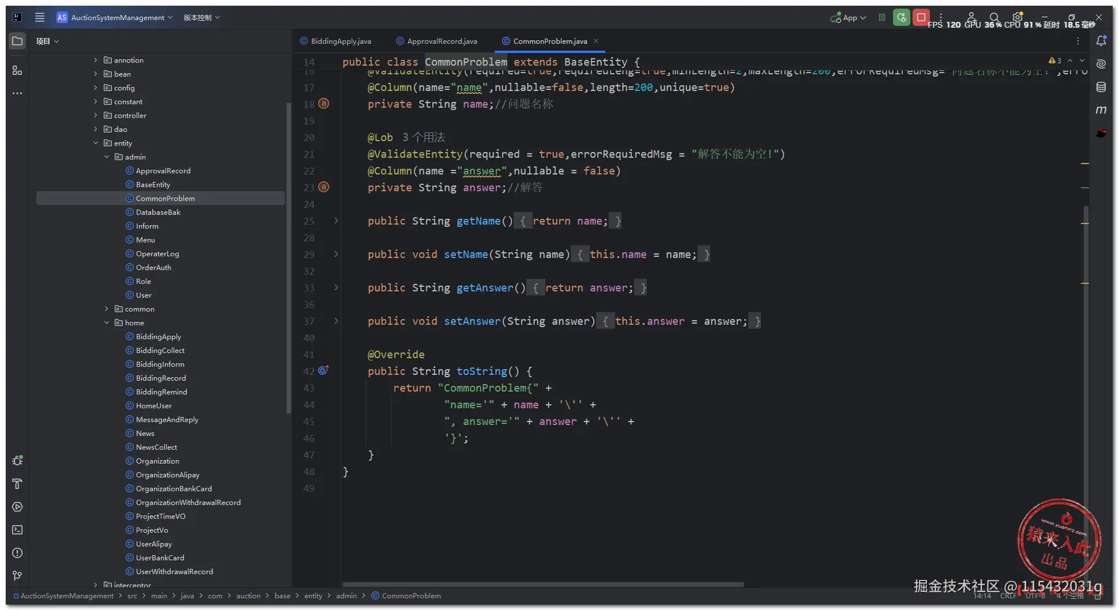The image size is (1119, 611).
Task: Select UserWithdrawalRecord class in tree
Action: 175,571
